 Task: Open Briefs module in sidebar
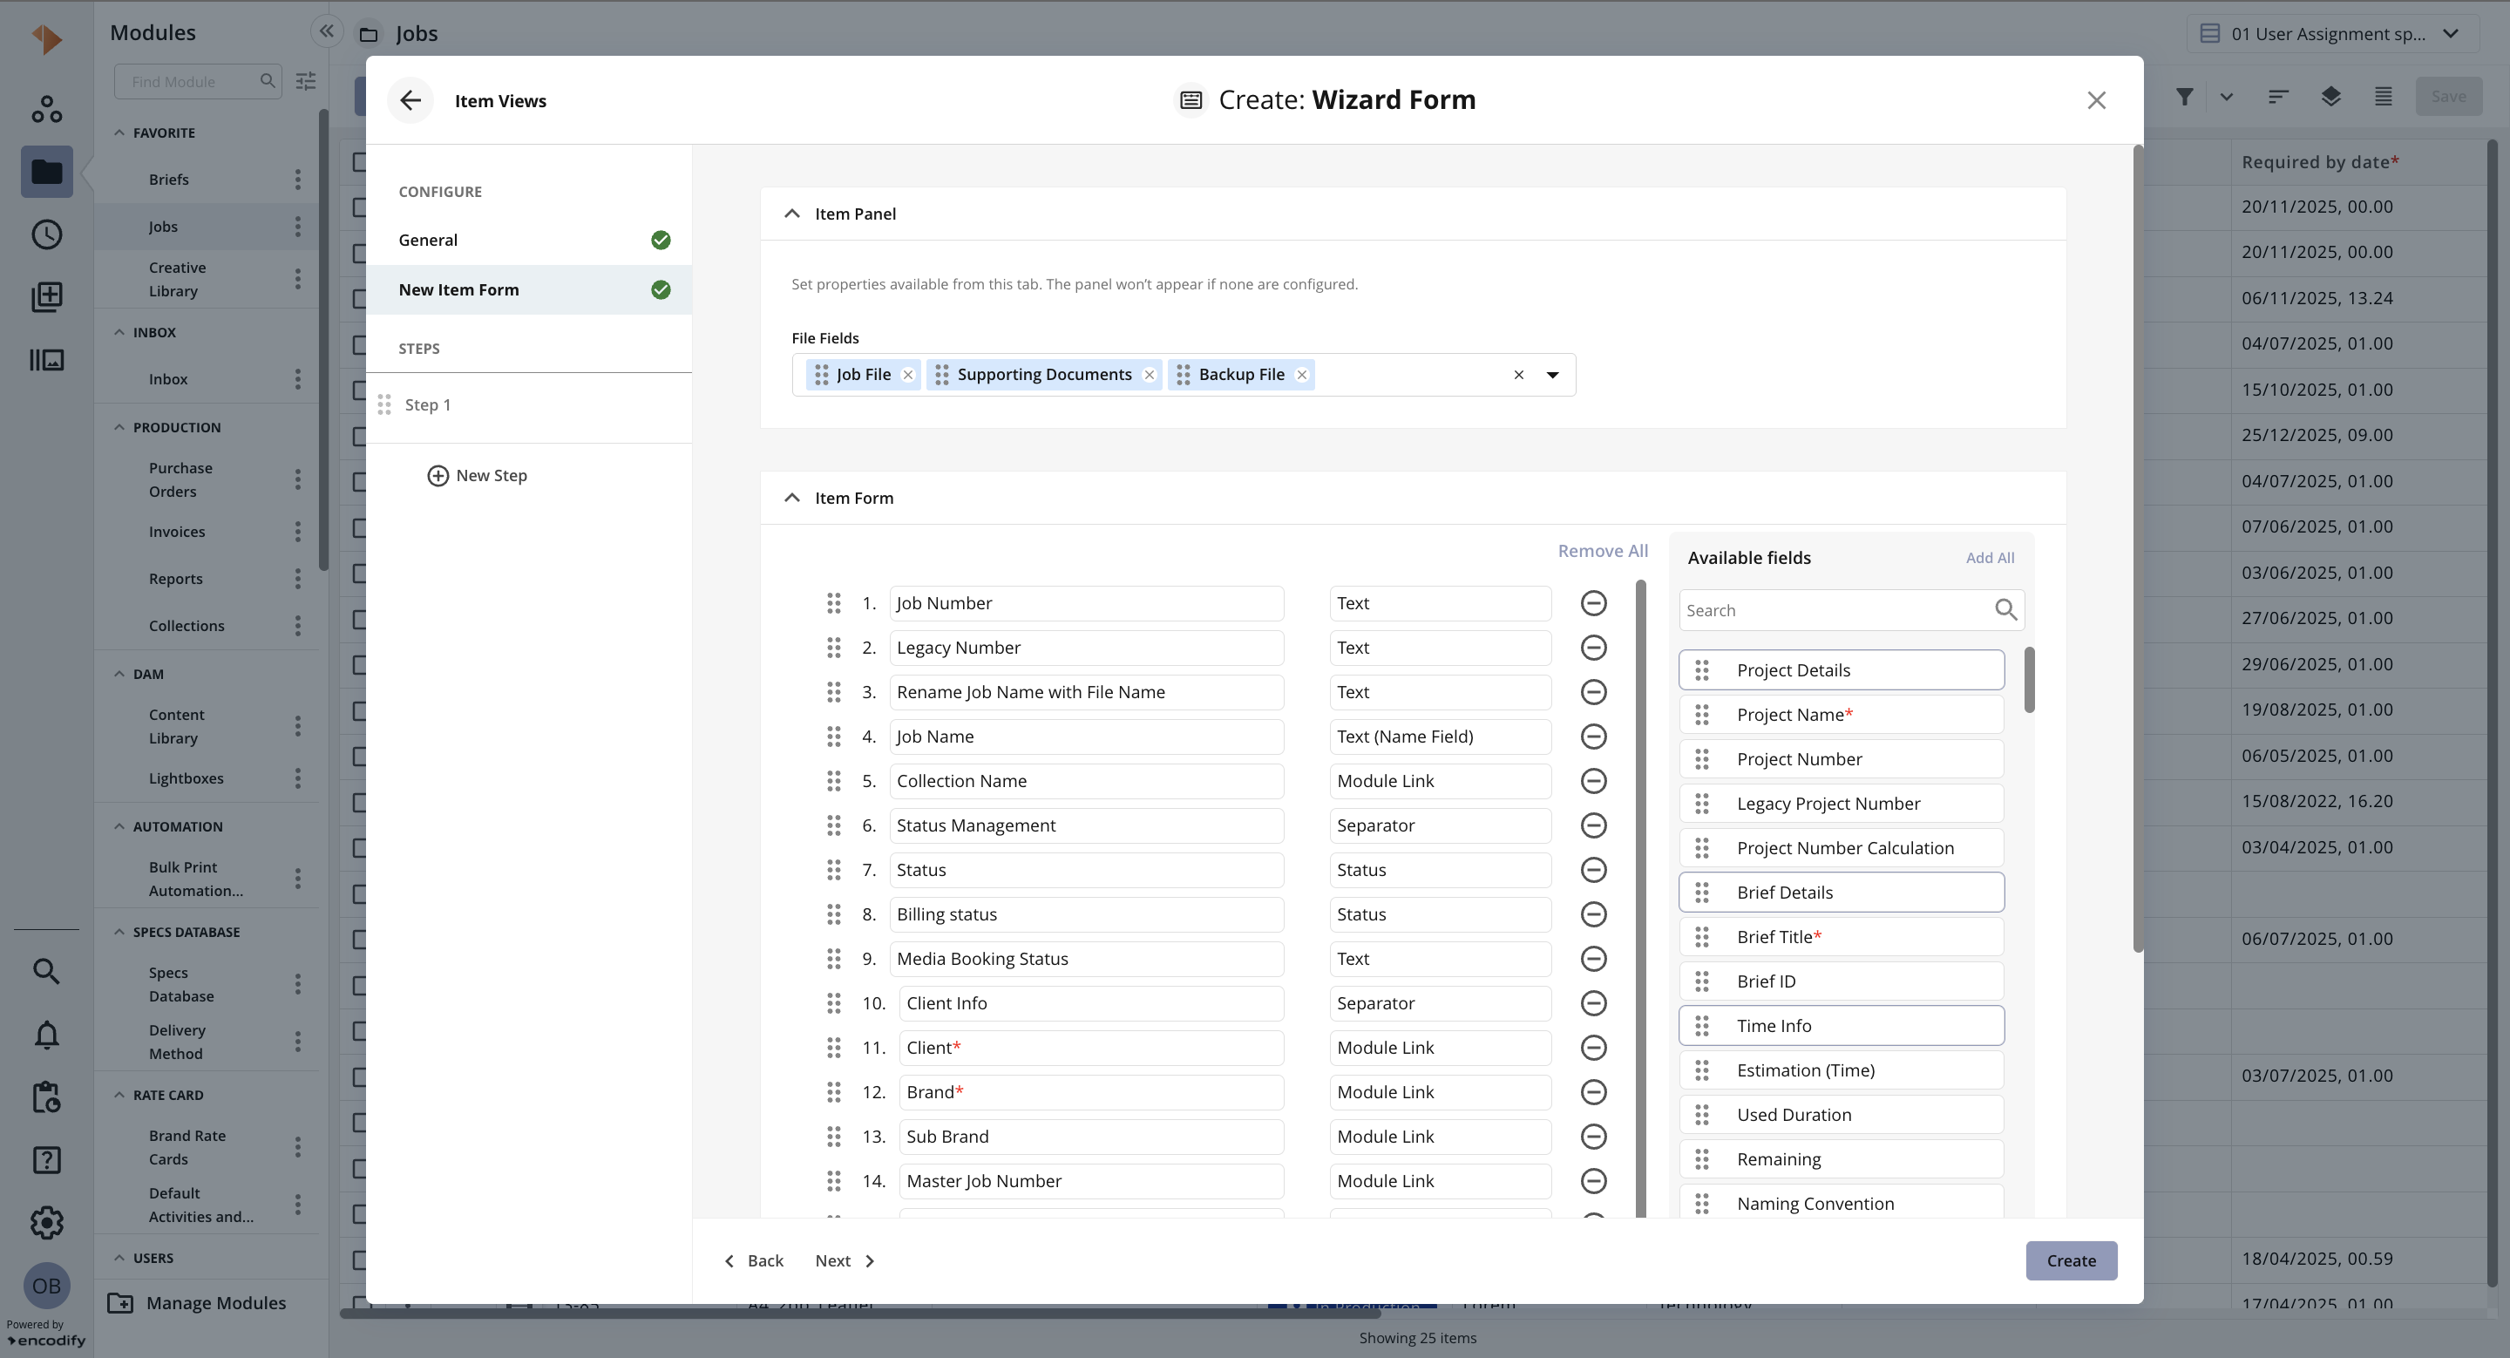(x=168, y=180)
